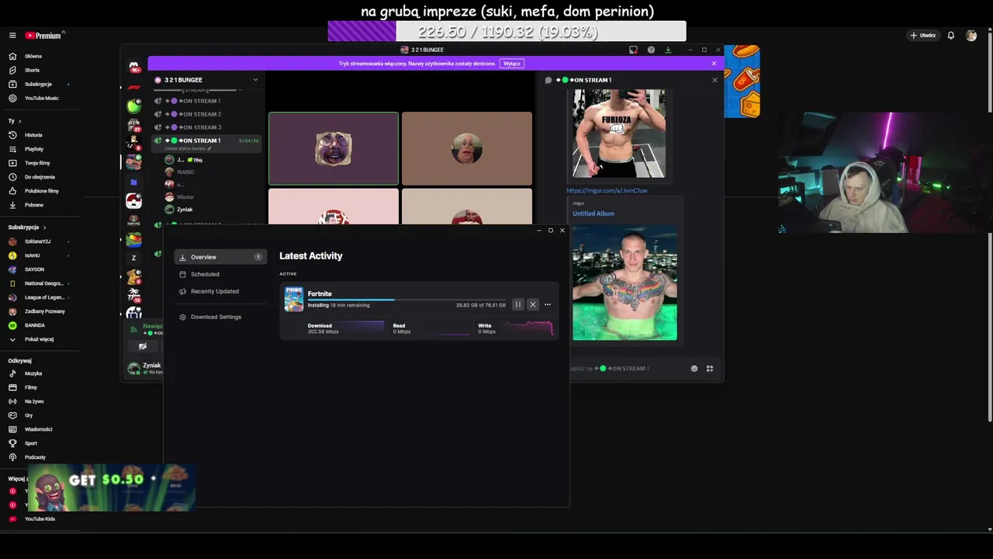
Task: Open the IsAmU subscription channel
Action: [x=33, y=255]
